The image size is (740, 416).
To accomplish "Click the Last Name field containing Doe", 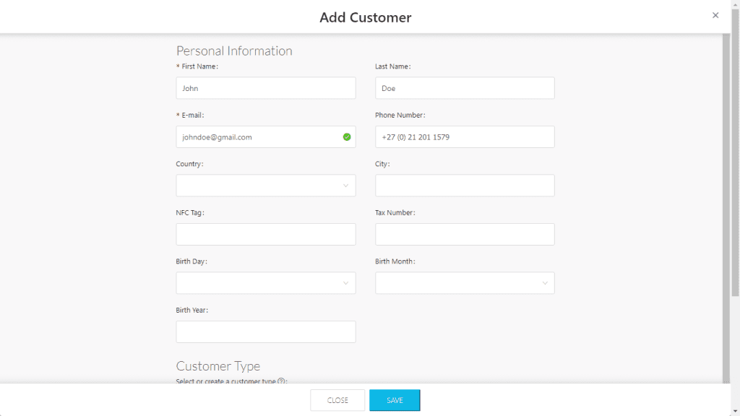I will tap(465, 87).
